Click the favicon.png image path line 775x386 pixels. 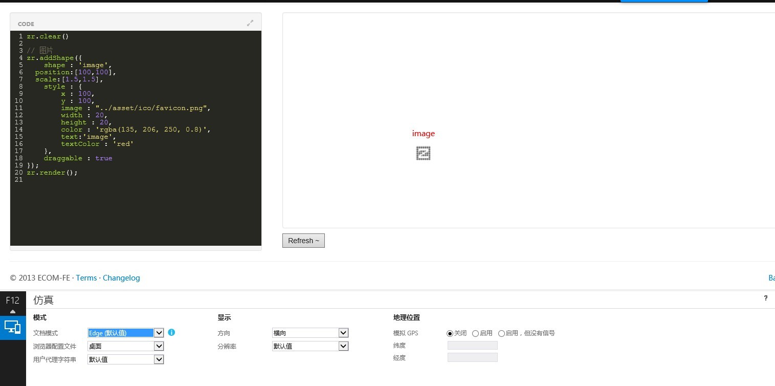[x=136, y=108]
